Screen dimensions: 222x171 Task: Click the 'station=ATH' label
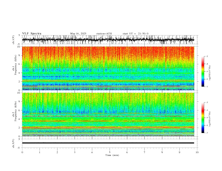[104, 34]
